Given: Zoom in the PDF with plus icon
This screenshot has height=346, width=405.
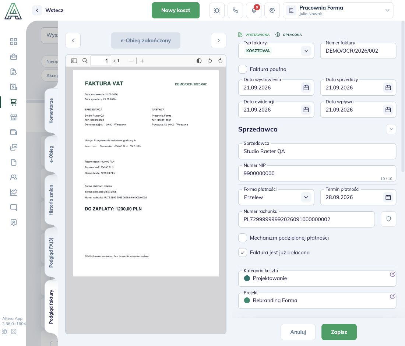Looking at the screenshot, I should tap(142, 61).
